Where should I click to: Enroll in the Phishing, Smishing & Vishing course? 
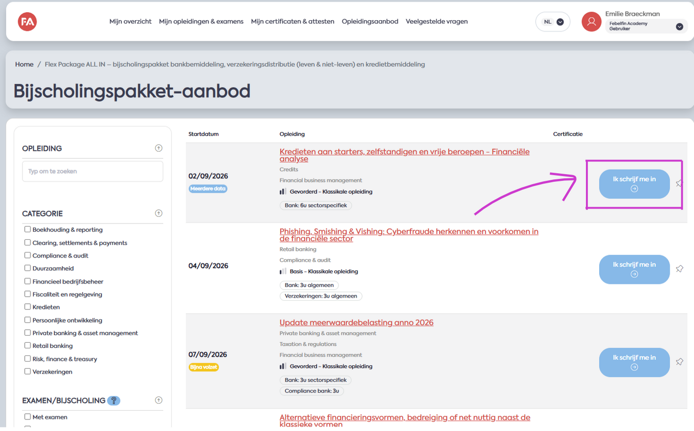point(634,269)
